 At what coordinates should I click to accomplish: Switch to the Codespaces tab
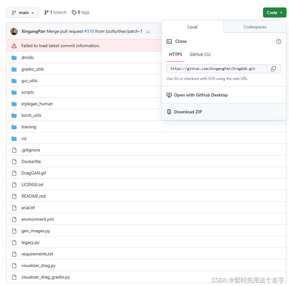point(255,27)
